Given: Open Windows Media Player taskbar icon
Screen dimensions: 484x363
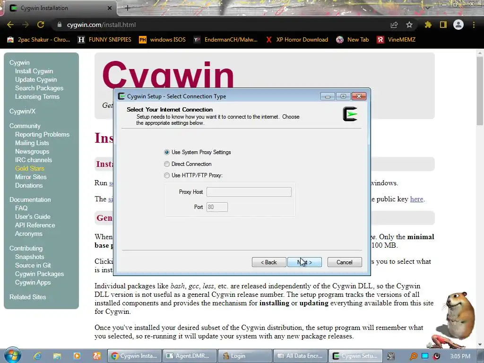Looking at the screenshot, I should [77, 356].
